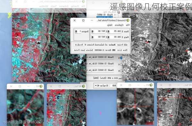This screenshot has height=126, width=192.
Task: Click the Warp Y spinner arrows
Action: [92, 37]
